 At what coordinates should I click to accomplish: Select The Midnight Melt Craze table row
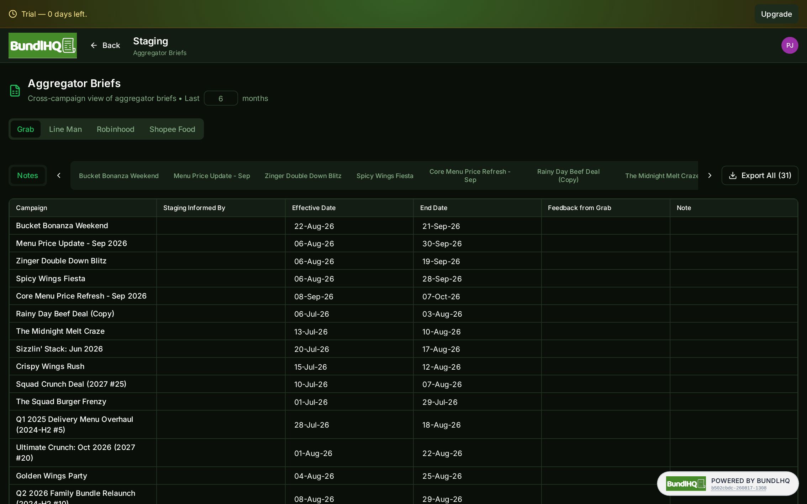point(403,331)
